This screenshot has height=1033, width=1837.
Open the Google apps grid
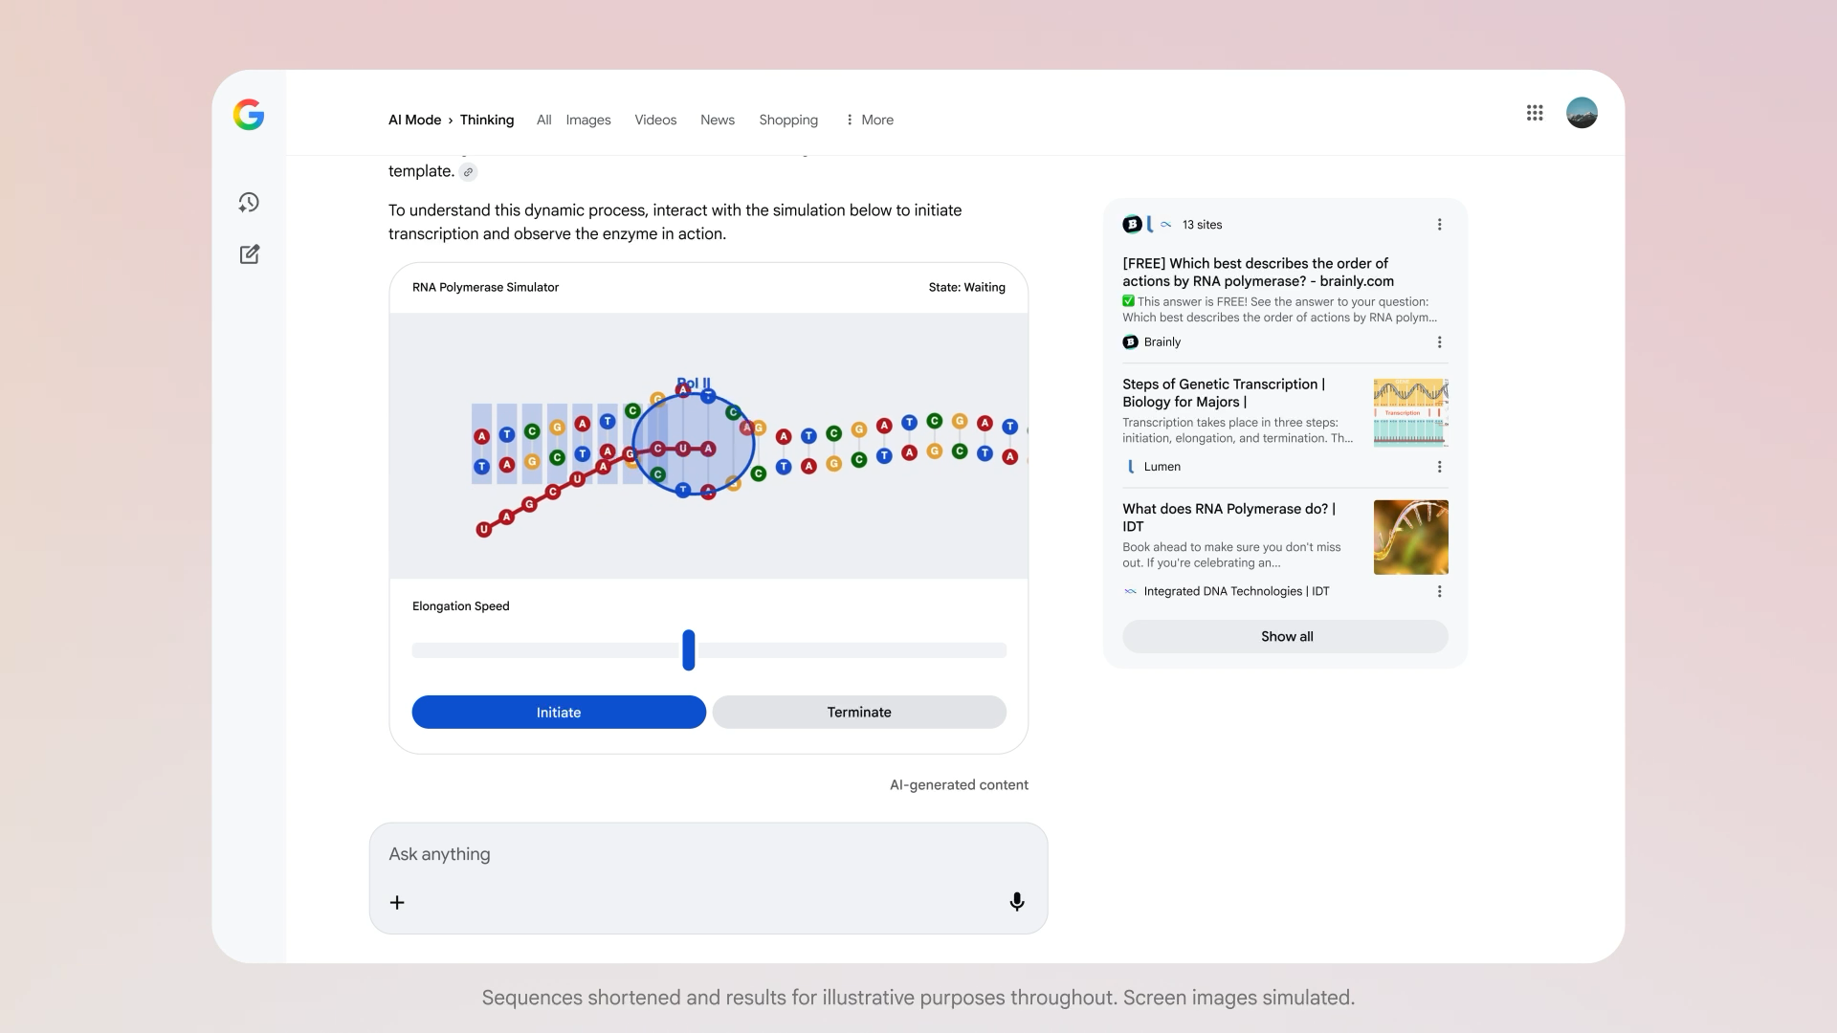1535,113
